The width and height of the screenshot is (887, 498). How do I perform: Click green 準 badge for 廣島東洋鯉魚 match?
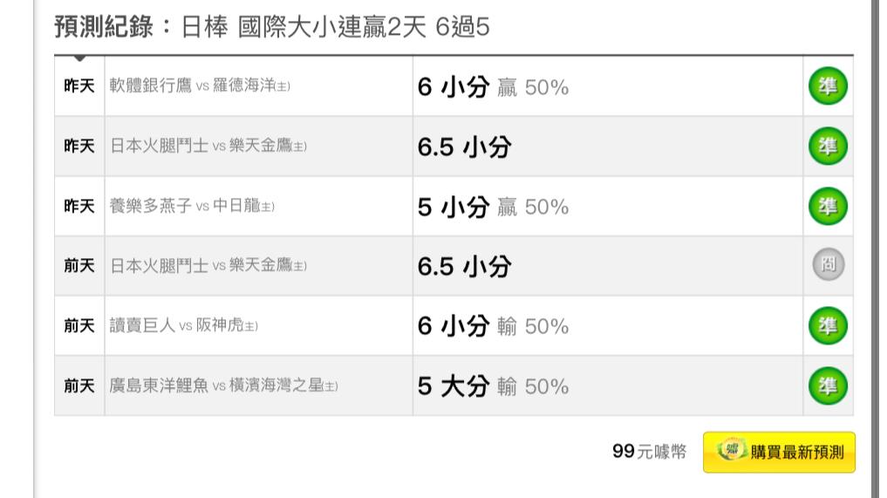828,386
